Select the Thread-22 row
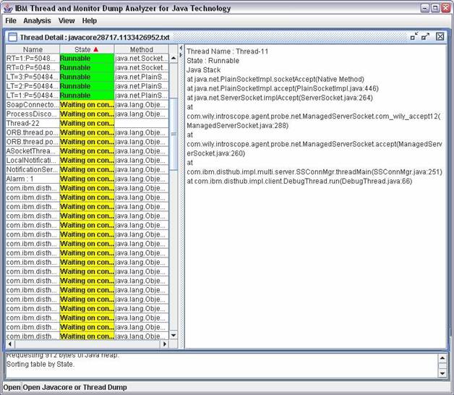 tap(87, 123)
